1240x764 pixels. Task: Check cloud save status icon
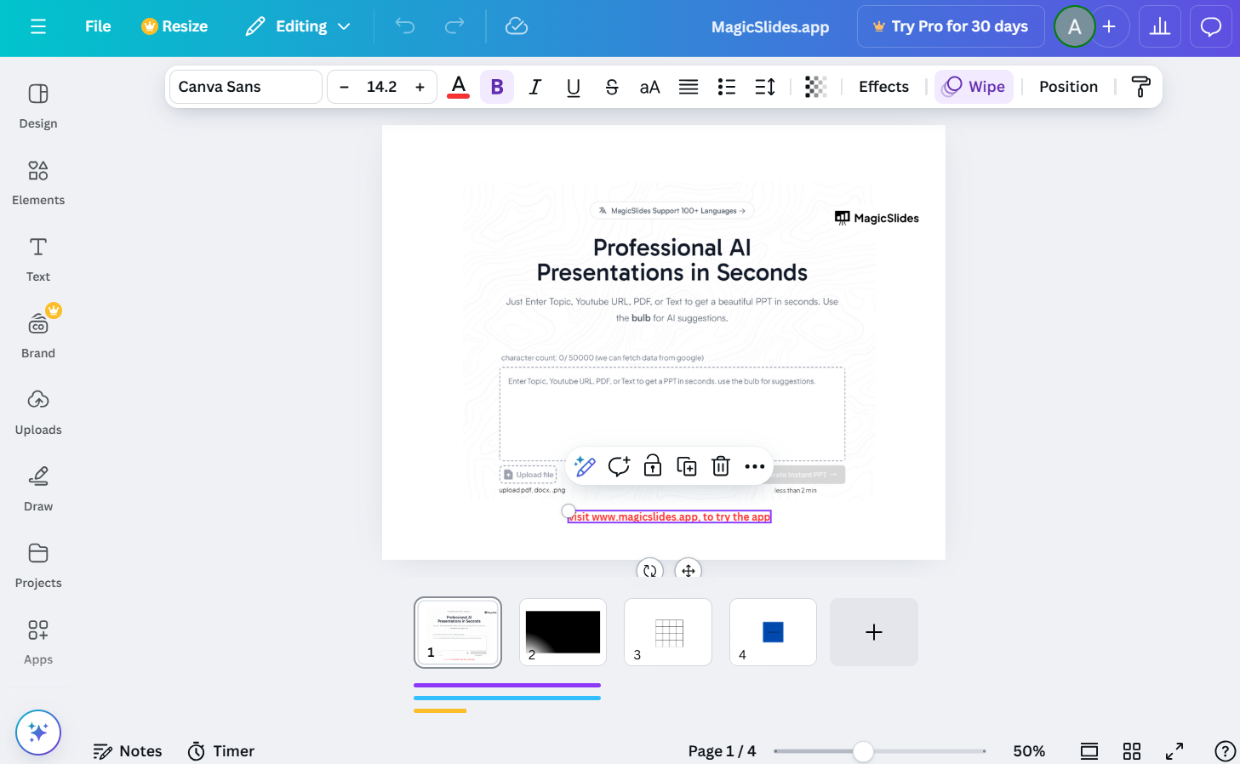(517, 26)
